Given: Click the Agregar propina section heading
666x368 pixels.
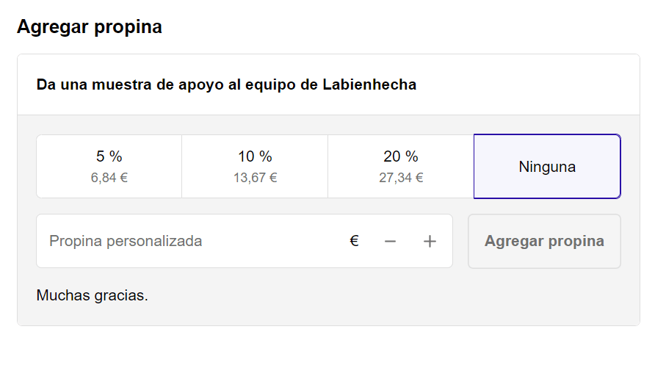Looking at the screenshot, I should [x=90, y=26].
